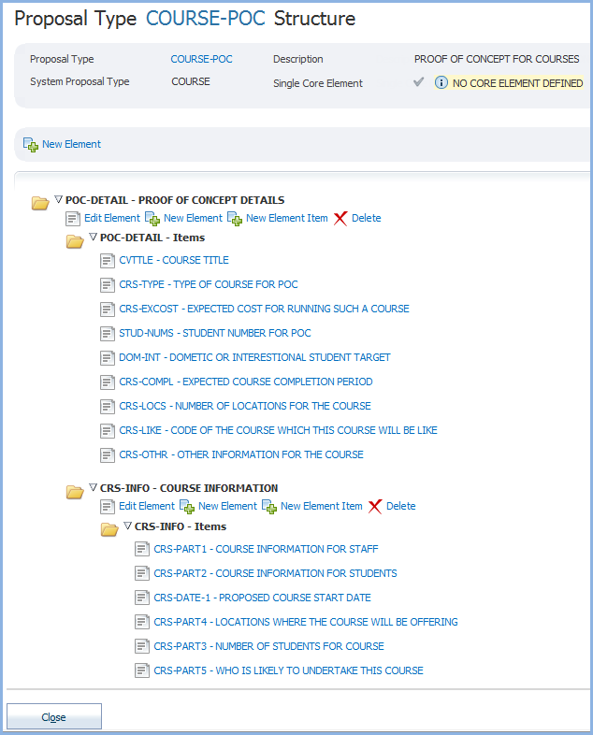This screenshot has width=593, height=735.
Task: Collapse the CRS-INFO Course Information node
Action: click(x=93, y=487)
